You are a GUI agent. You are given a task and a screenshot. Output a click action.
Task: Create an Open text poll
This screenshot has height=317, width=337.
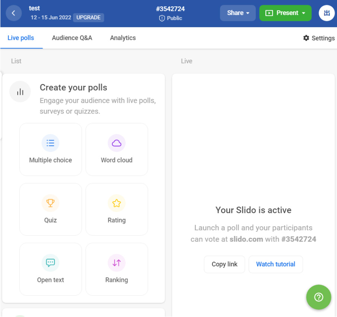pyautogui.click(x=50, y=269)
